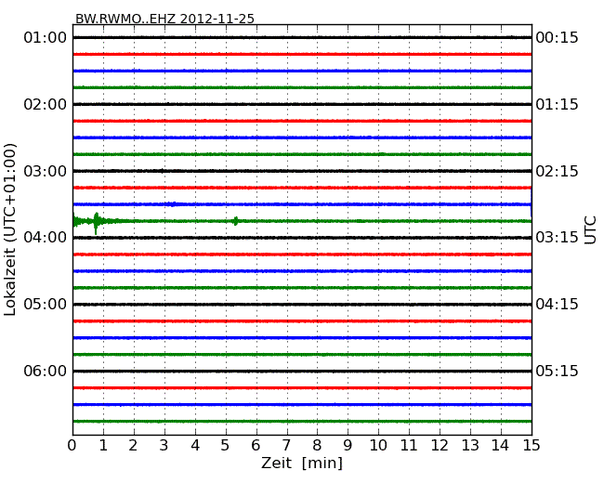This screenshot has width=604, height=483.
Task: Click the 0 minute tick label
Action: point(72,446)
